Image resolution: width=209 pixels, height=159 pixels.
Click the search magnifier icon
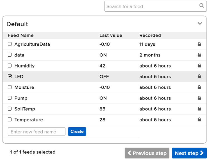(x=201, y=6)
